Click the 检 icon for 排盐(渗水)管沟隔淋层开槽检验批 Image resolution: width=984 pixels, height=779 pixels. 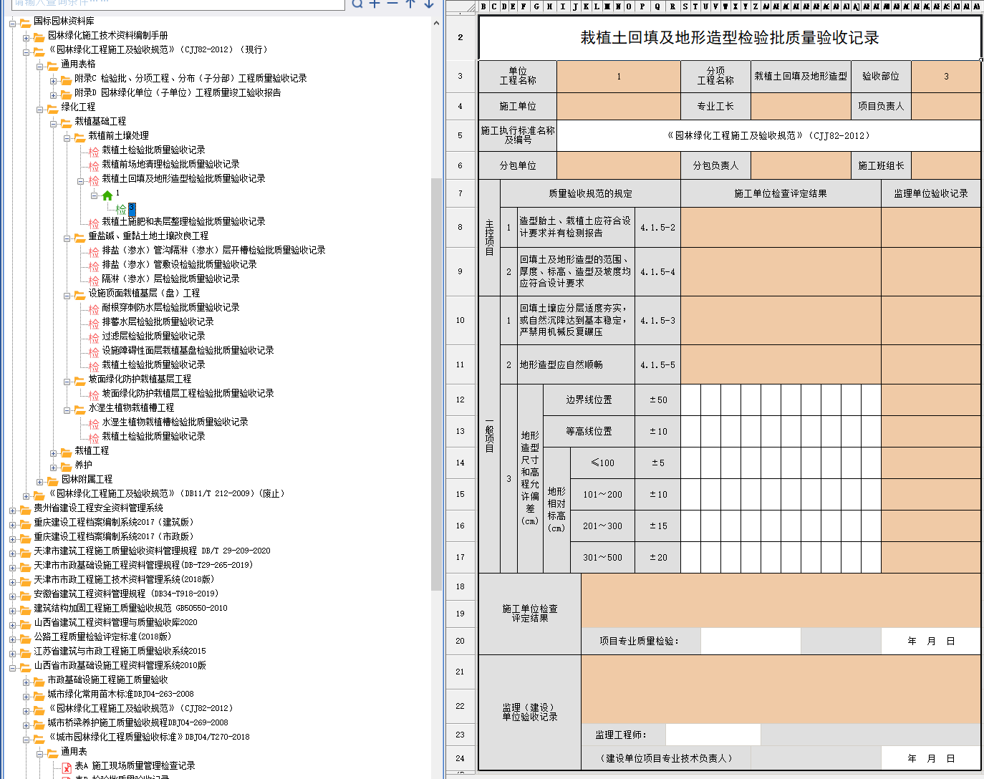tap(94, 251)
